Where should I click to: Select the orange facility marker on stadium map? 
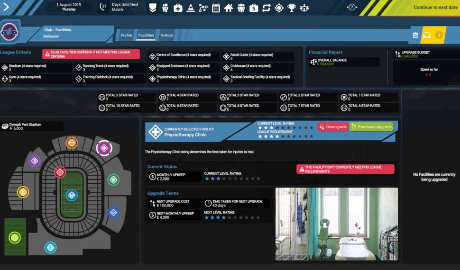[x=72, y=142]
